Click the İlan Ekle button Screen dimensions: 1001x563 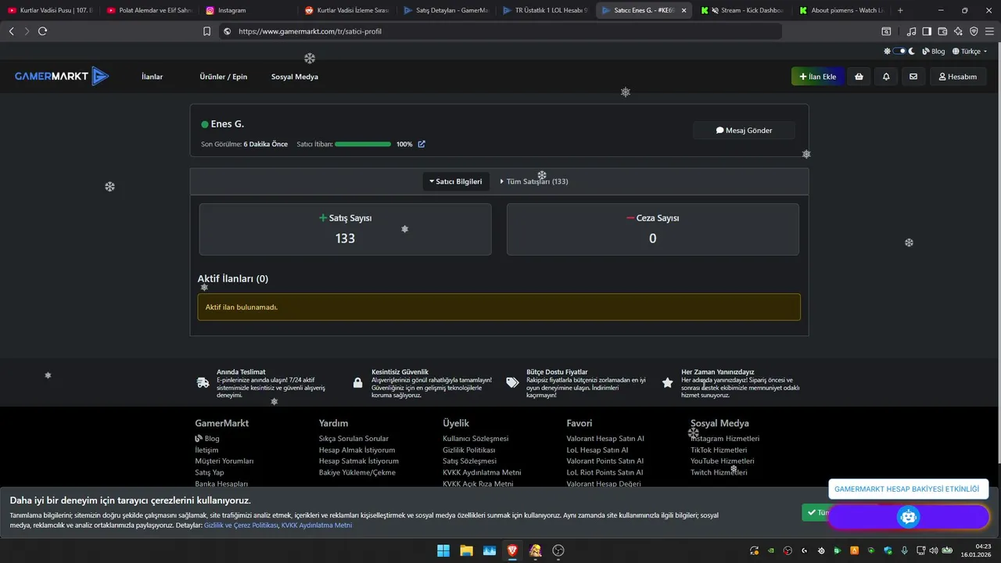[817, 77]
